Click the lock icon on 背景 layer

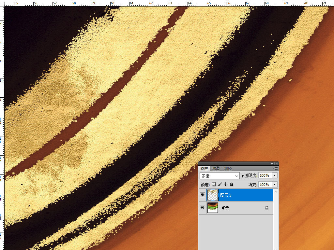pyautogui.click(x=266, y=208)
